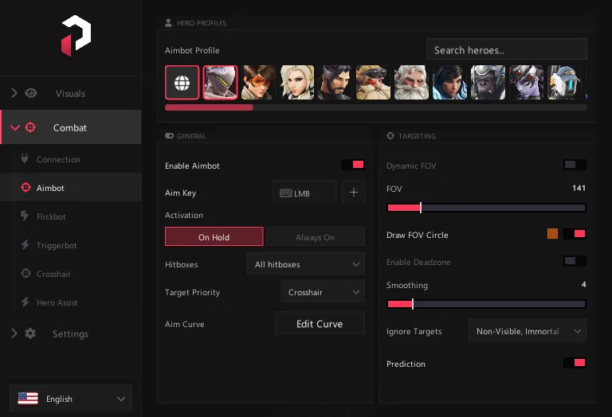The height and width of the screenshot is (417, 612).
Task: Click the Smoothing value 4
Action: pos(583,284)
